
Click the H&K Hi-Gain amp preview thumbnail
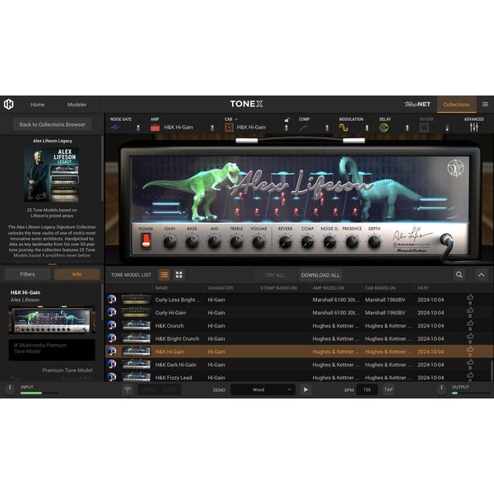coord(52,319)
